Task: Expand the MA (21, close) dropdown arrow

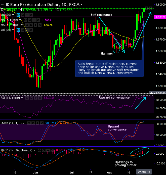Action: point(22,25)
